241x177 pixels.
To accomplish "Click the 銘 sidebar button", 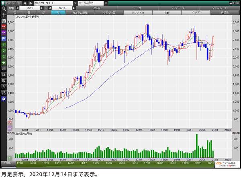I will point(4,93).
